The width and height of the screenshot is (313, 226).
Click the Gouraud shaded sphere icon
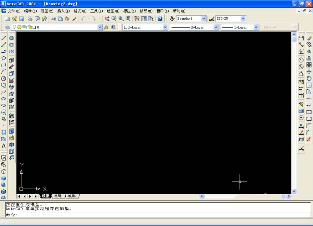[3, 185]
